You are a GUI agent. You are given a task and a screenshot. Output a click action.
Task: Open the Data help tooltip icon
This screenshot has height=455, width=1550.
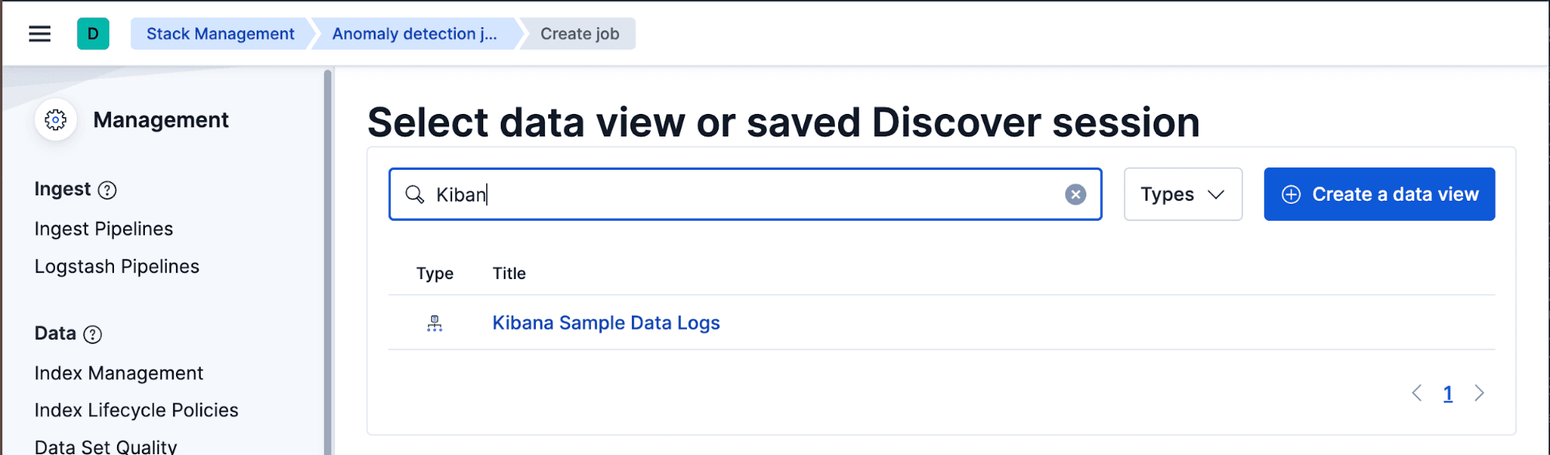(93, 334)
